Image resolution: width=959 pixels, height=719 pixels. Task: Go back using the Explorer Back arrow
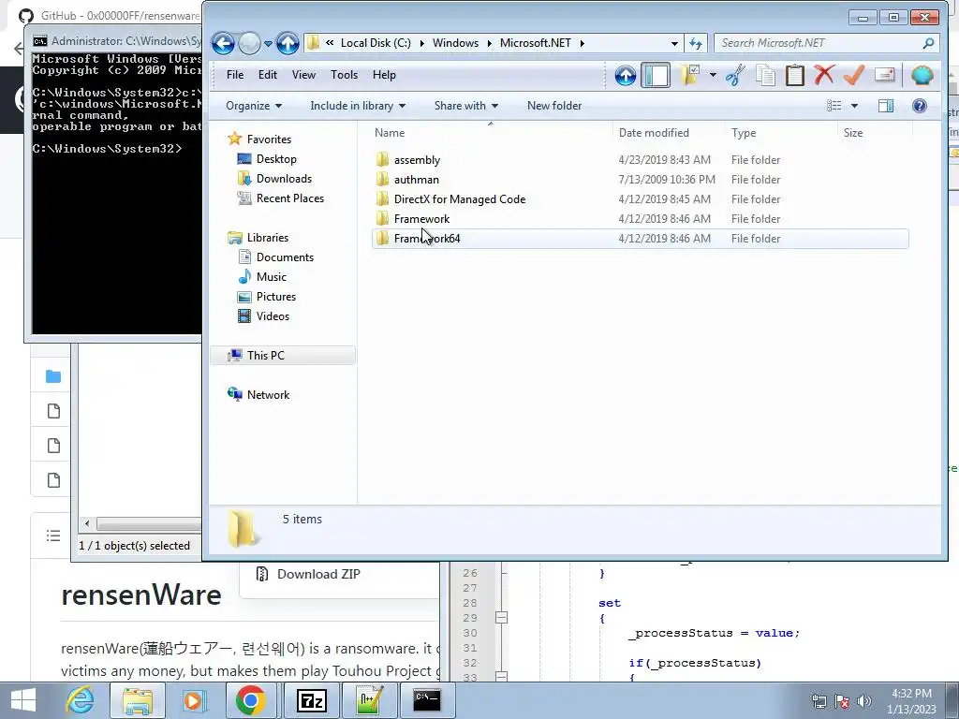[x=223, y=43]
